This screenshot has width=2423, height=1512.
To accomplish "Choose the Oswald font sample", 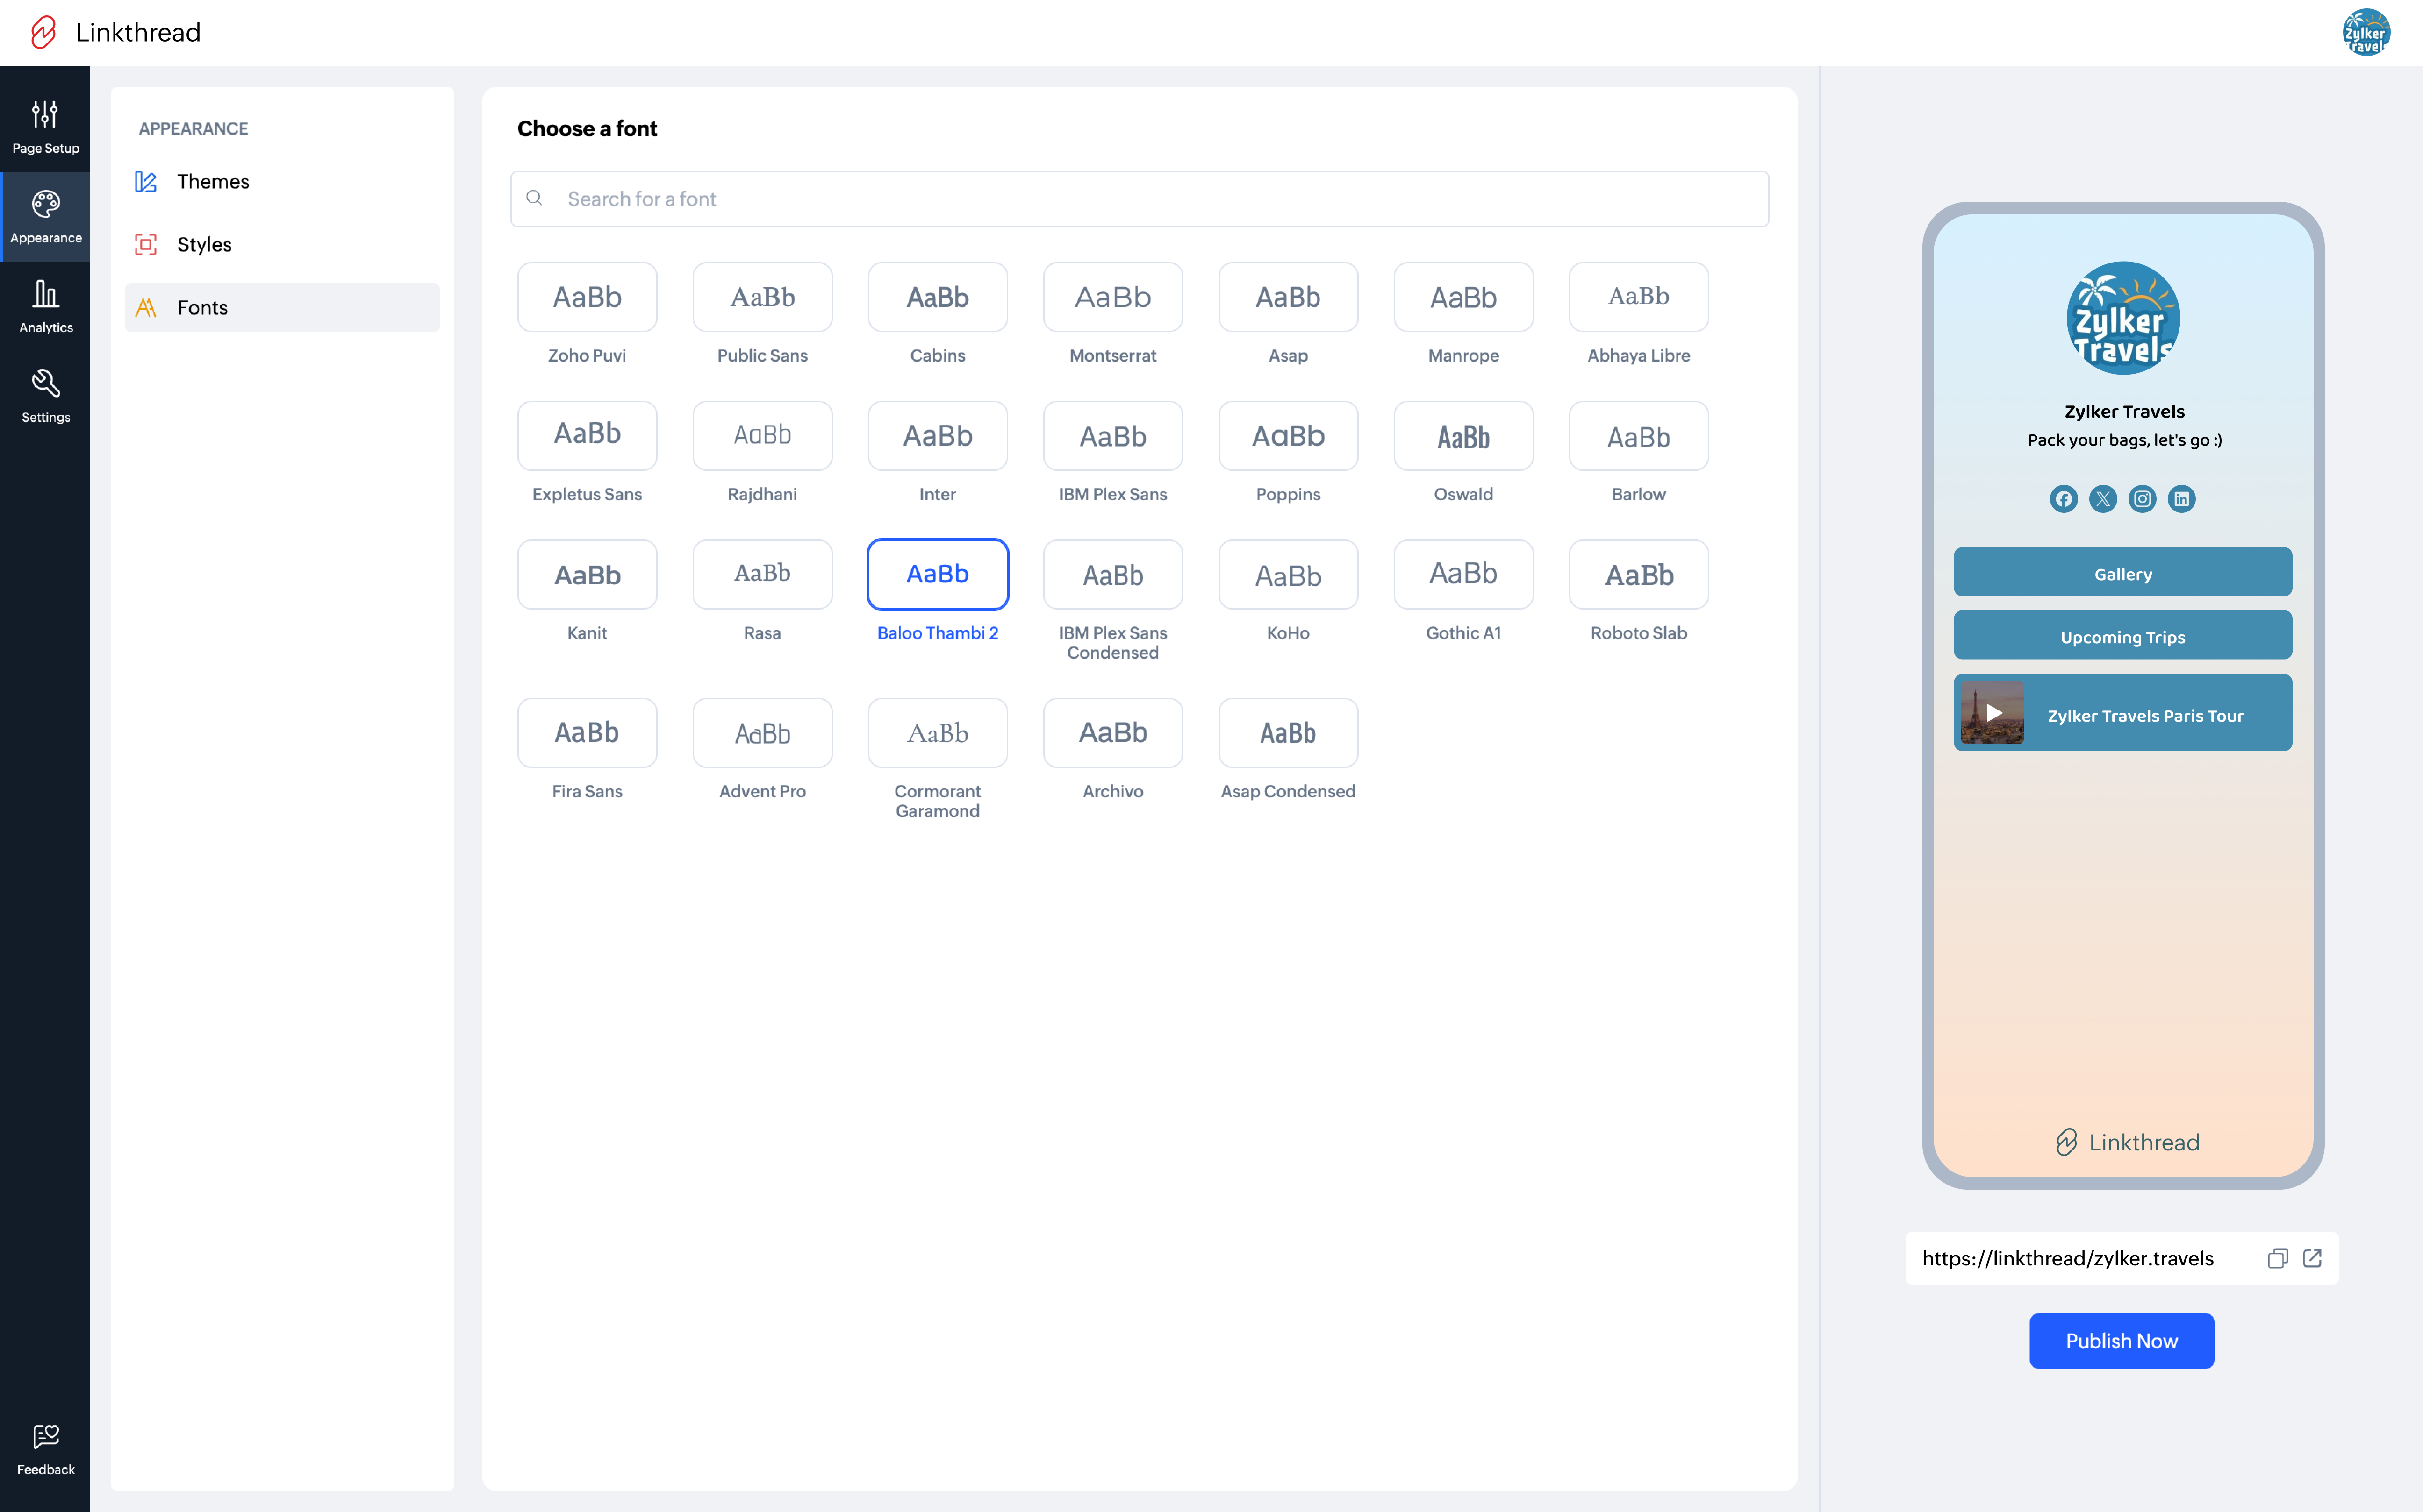I will (1462, 436).
